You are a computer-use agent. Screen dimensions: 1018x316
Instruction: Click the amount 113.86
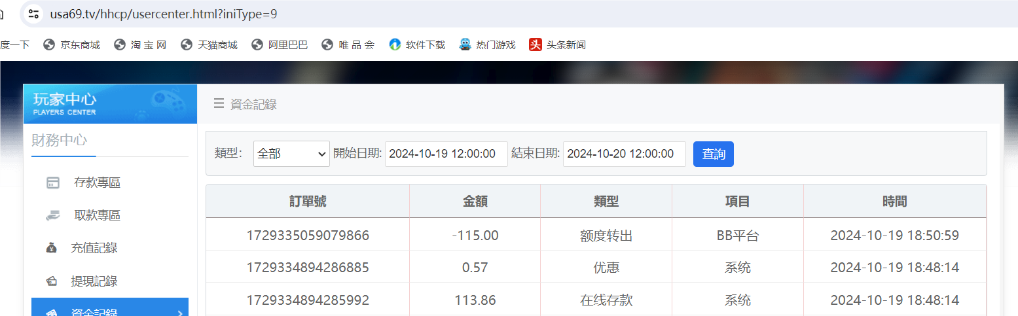(x=475, y=300)
